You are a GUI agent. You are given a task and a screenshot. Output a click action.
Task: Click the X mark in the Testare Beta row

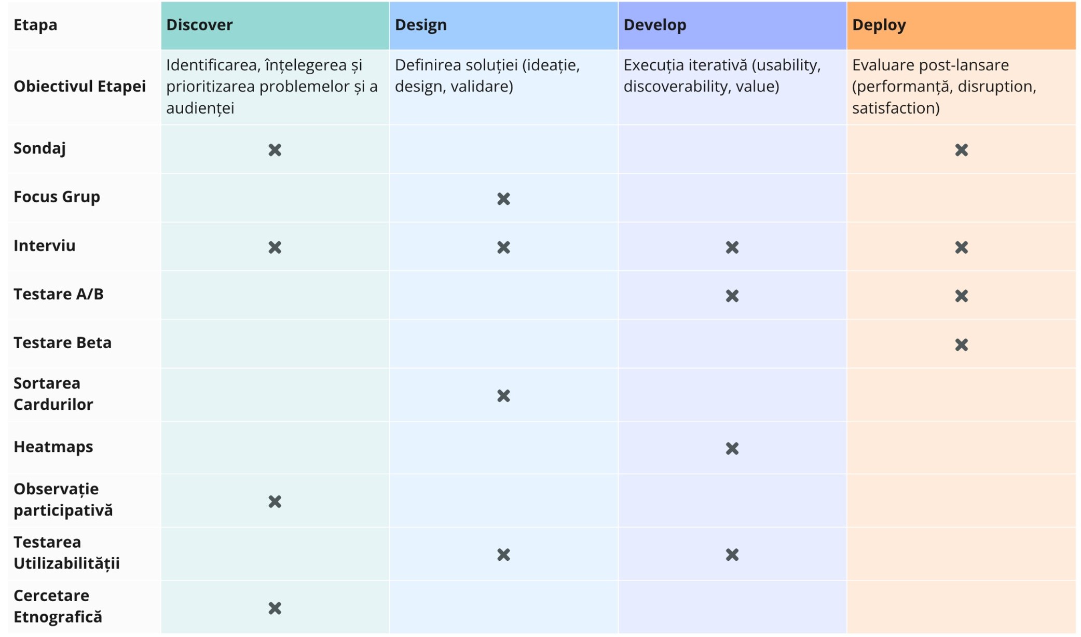click(x=961, y=344)
